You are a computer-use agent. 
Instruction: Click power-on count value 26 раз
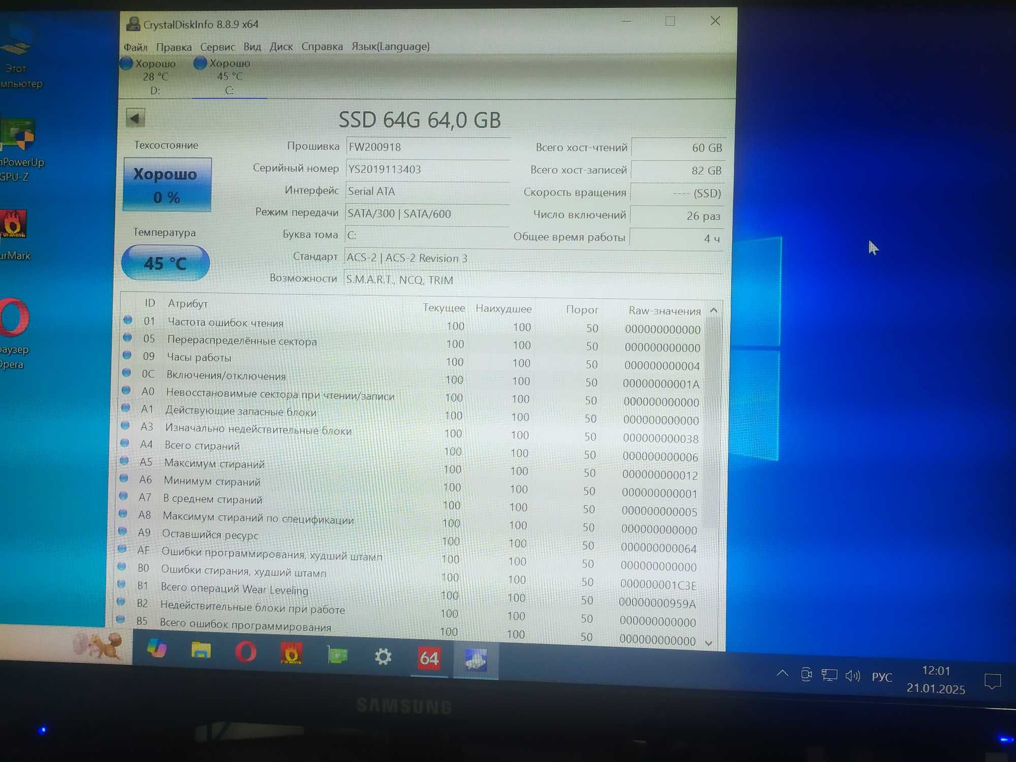pos(676,216)
